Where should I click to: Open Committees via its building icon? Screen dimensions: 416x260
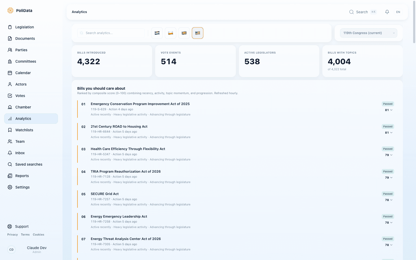pyautogui.click(x=10, y=61)
